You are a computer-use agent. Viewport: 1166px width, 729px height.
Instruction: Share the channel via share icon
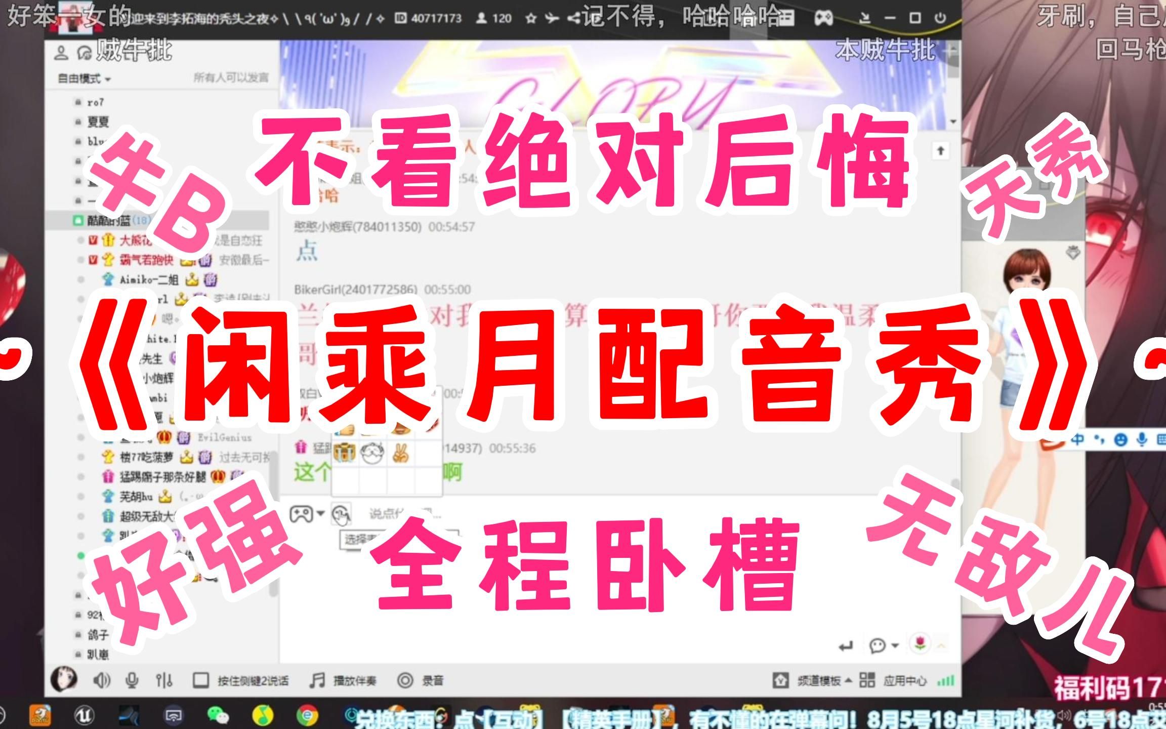(573, 18)
